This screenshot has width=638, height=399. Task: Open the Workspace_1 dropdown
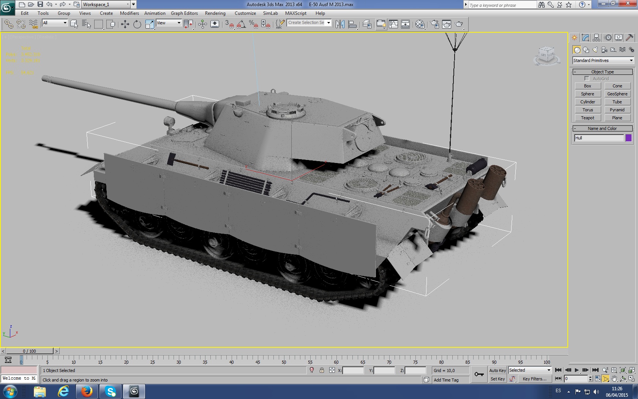pos(106,5)
